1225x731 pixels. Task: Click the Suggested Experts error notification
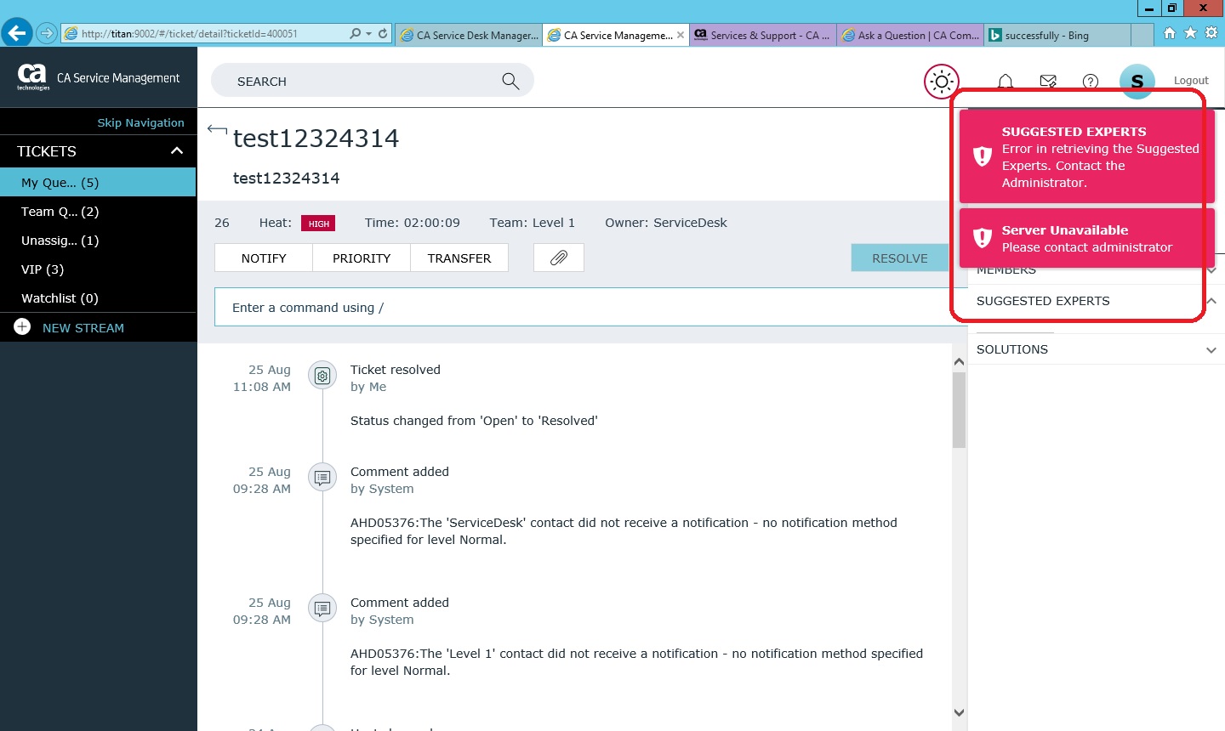(x=1087, y=156)
